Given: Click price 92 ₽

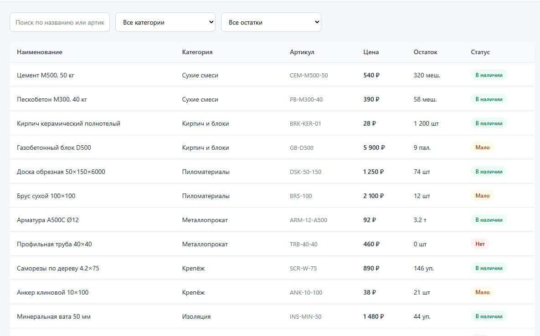Looking at the screenshot, I should [x=370, y=220].
